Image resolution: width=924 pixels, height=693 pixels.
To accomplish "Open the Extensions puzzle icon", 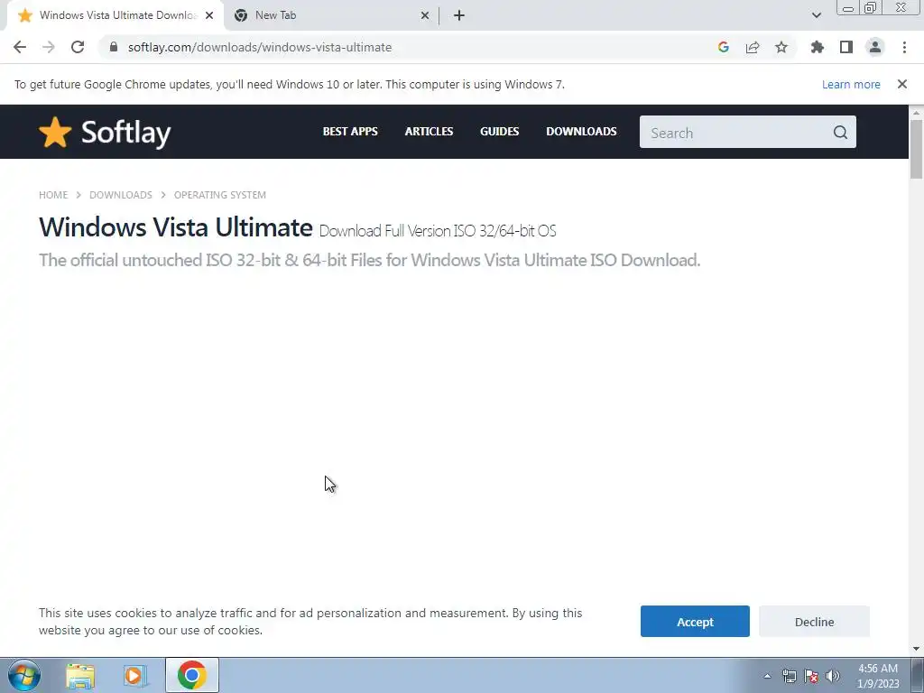I will 818,47.
